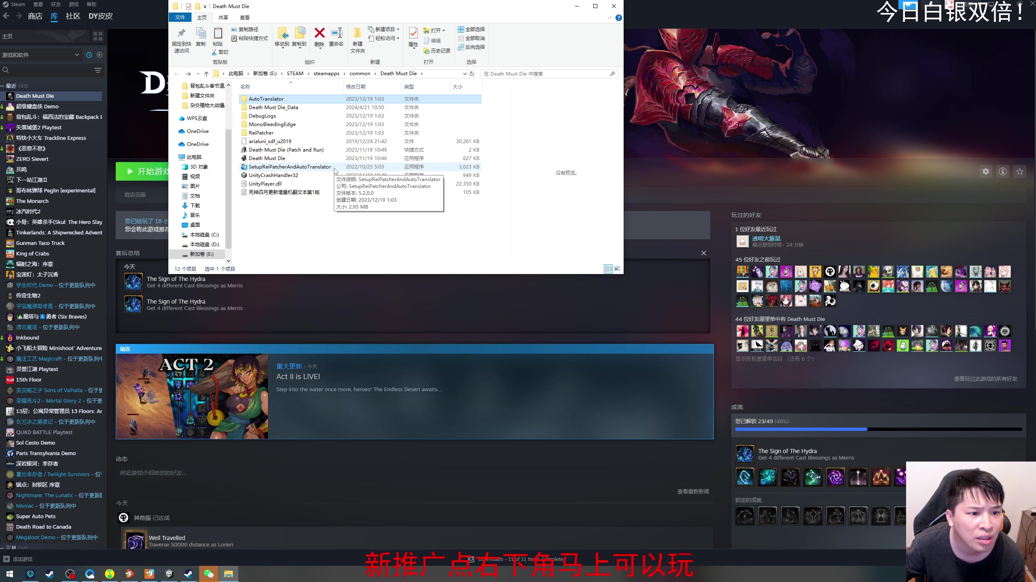Click 查看玩过此游戏的所有好友 link
Screen dimensions: 1036x582
click(985, 379)
